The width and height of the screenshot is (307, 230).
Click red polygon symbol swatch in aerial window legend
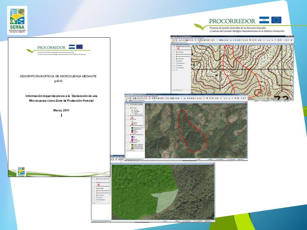click(x=132, y=118)
